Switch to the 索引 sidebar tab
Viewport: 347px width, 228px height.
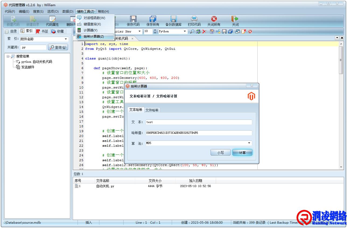(x=26, y=31)
